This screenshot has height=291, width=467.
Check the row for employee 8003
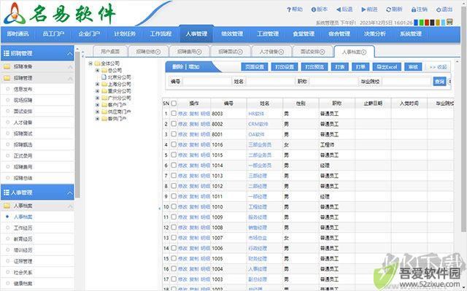pyautogui.click(x=174, y=113)
